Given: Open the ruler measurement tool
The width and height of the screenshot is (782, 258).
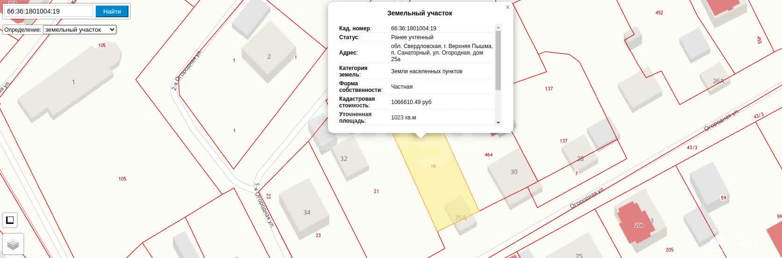Looking at the screenshot, I should [10, 220].
